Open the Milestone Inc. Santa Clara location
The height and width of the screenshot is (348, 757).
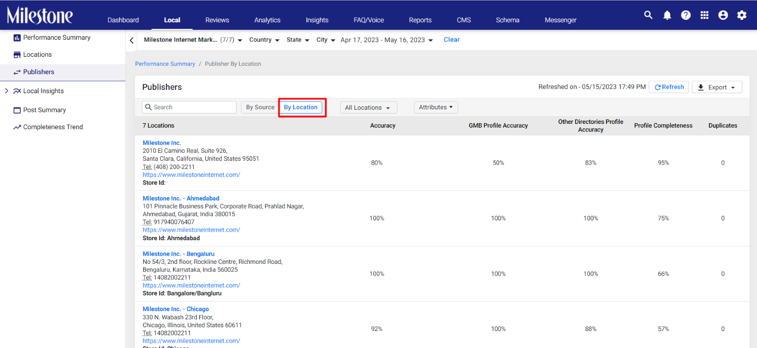click(162, 143)
